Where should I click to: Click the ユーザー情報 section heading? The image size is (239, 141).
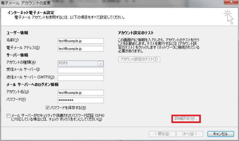click(17, 33)
